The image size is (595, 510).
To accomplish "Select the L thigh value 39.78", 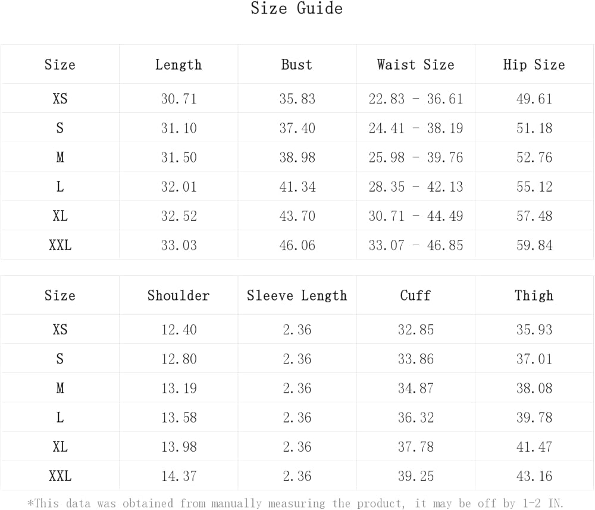I will [534, 418].
